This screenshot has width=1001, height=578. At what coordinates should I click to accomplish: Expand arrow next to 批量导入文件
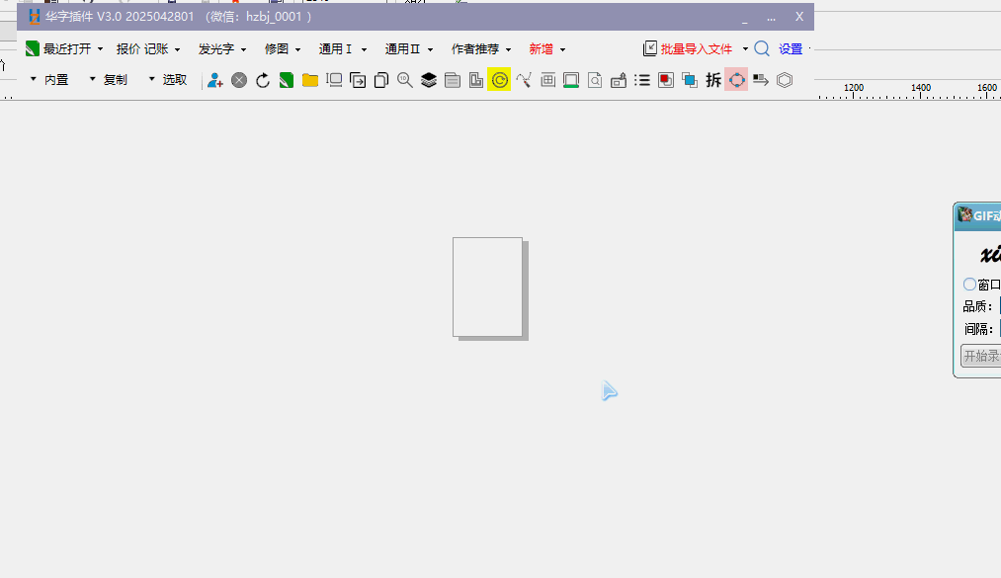coord(745,49)
